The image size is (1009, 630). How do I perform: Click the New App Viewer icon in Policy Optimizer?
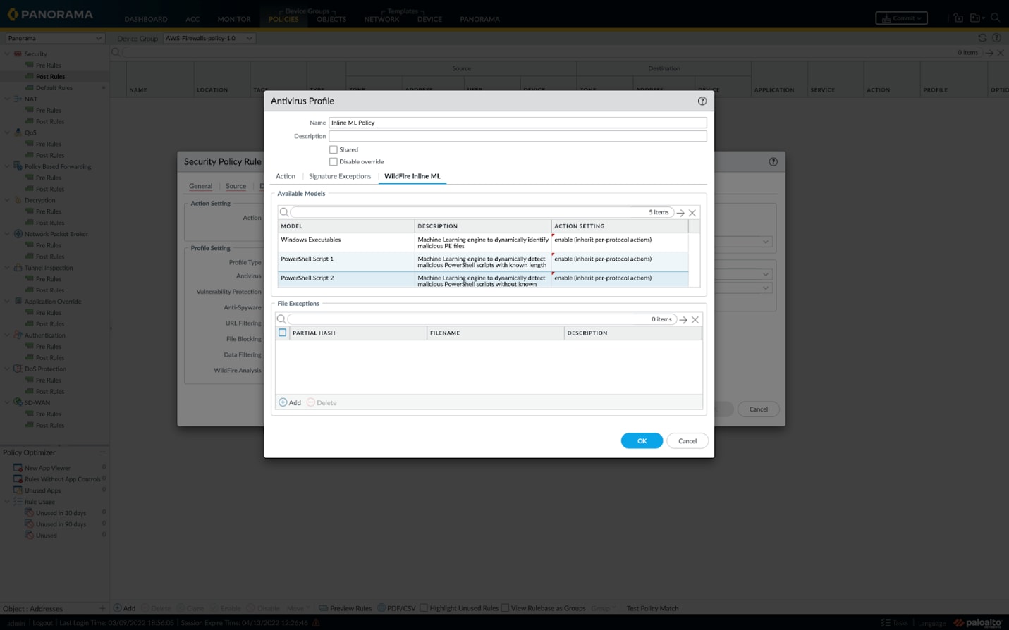point(17,467)
